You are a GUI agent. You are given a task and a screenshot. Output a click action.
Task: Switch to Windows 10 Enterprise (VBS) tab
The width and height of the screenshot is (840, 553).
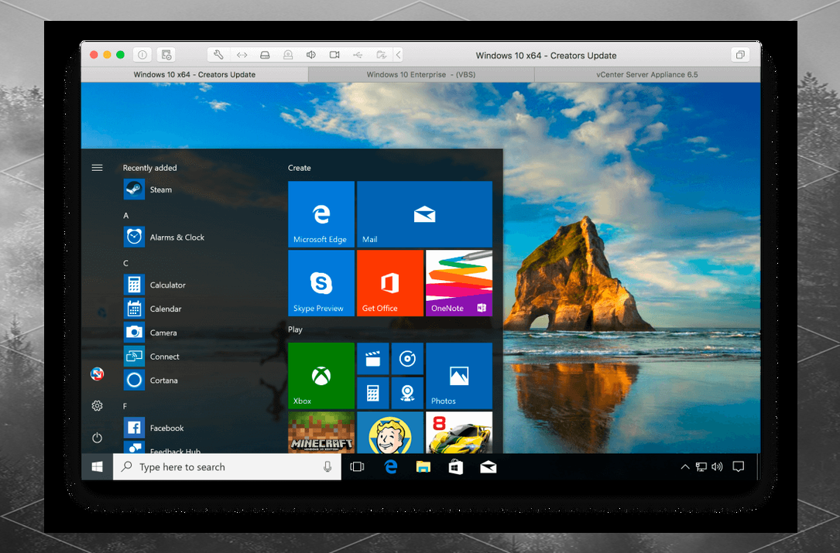(x=420, y=75)
